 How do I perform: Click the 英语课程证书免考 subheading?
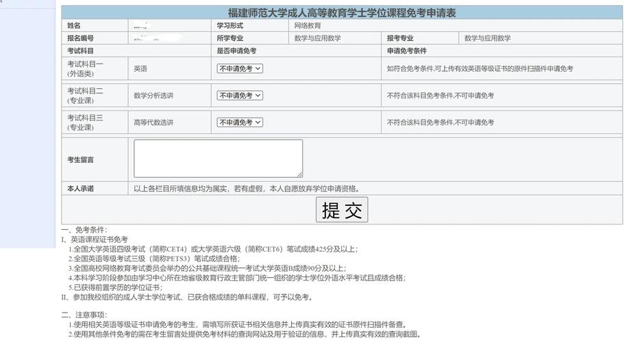pos(95,239)
